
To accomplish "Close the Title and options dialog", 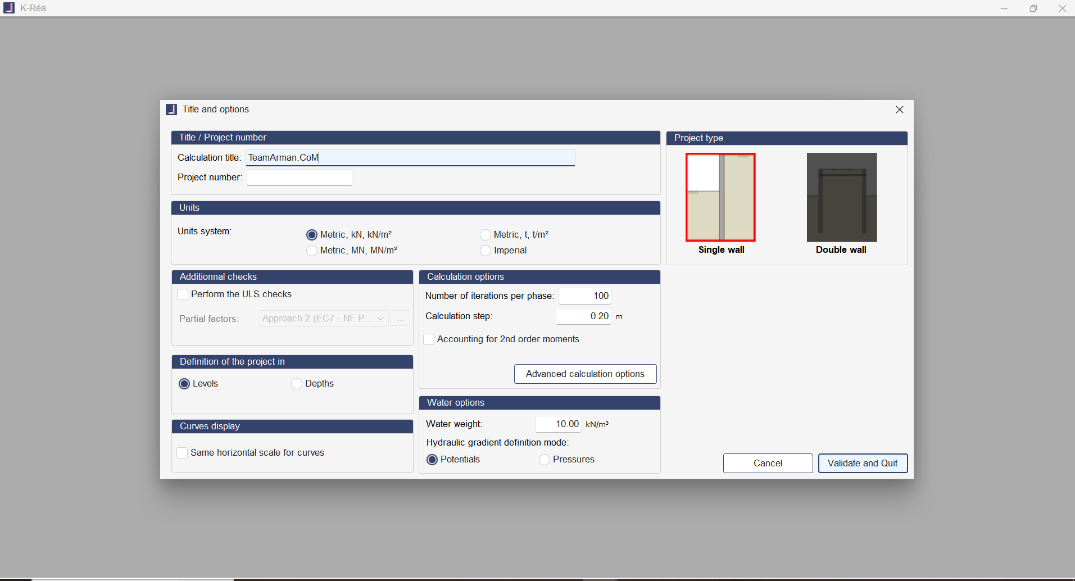I will pos(900,110).
